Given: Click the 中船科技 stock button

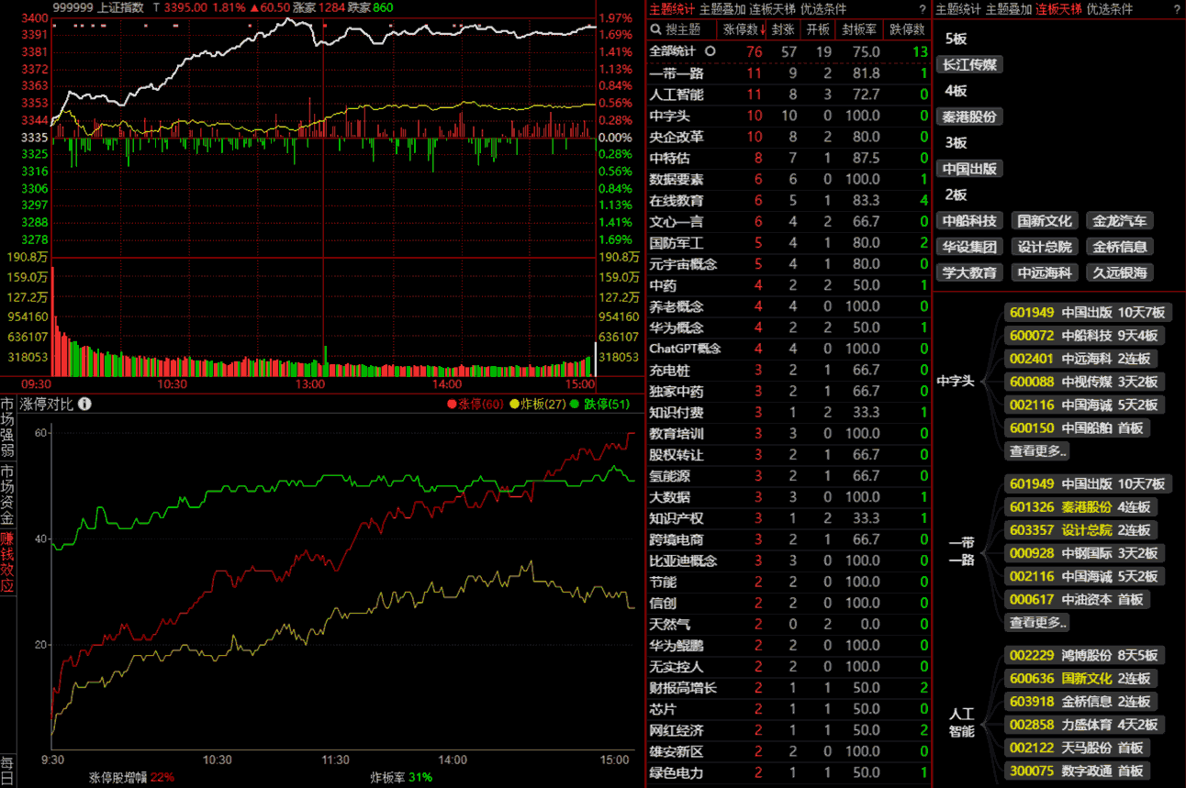Looking at the screenshot, I should tap(970, 221).
